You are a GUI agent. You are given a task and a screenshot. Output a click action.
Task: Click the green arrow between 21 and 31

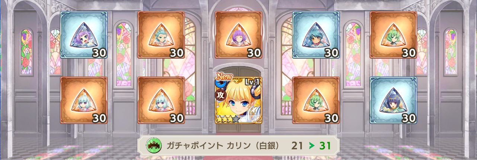click(x=311, y=146)
